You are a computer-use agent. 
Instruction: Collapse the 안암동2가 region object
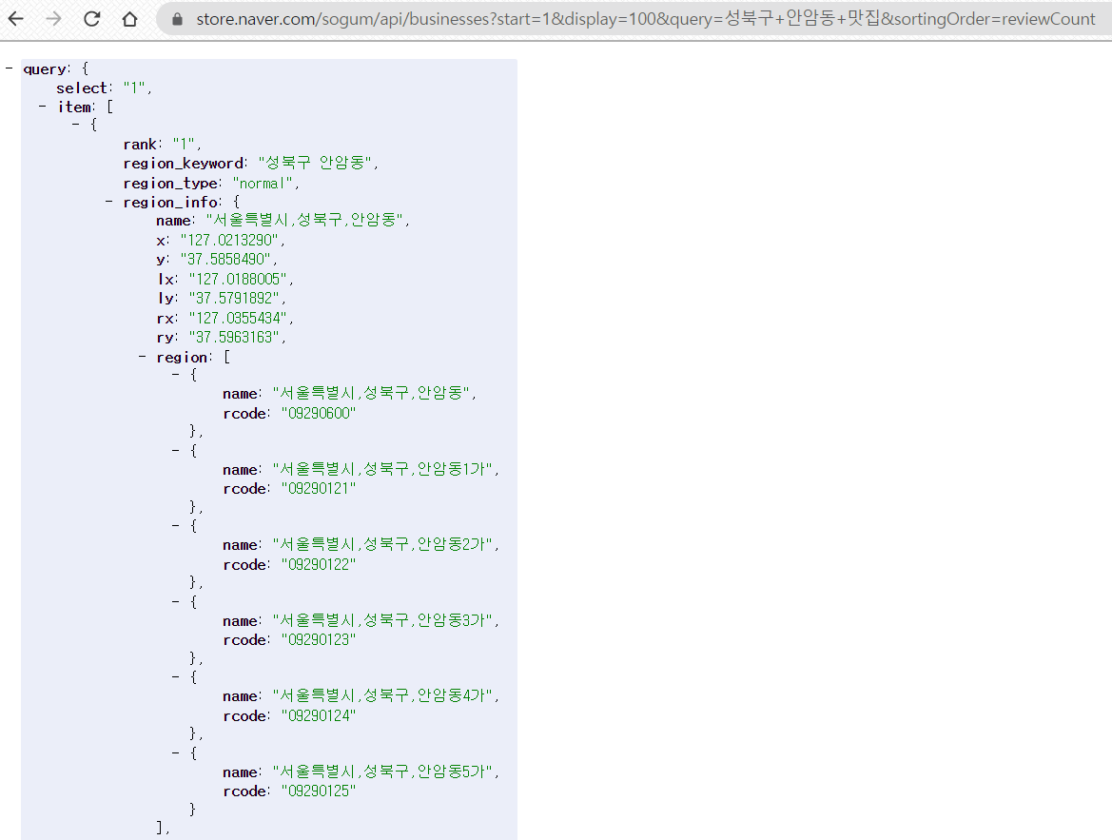175,525
